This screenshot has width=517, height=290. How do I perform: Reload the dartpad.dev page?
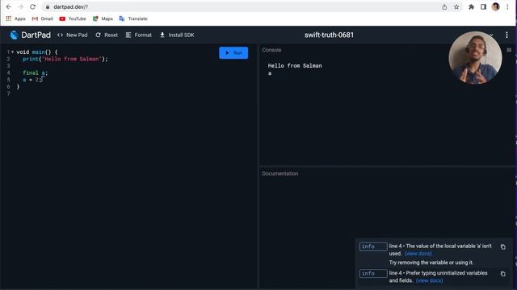tap(32, 6)
